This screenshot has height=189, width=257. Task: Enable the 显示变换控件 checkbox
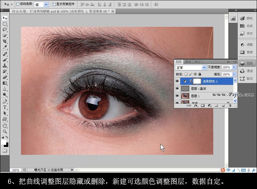point(54,4)
